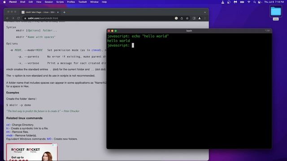Click the 'Related linux commands' heading

coord(24,118)
